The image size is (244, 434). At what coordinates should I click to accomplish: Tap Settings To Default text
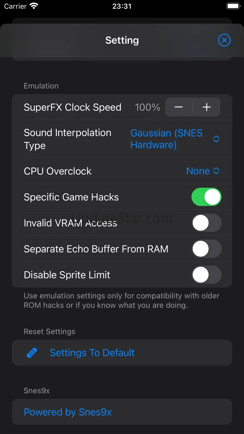pos(92,353)
